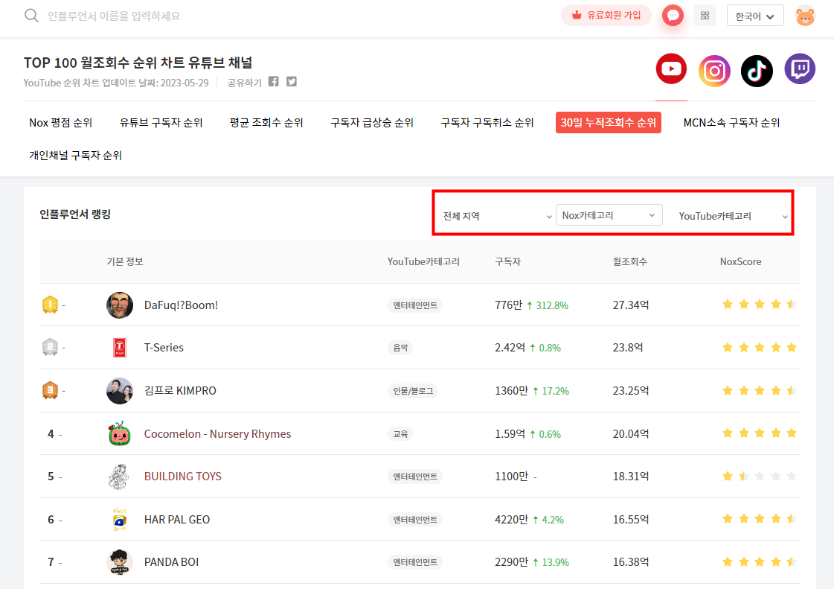Click the 월조회수 column header
834x589 pixels.
(x=629, y=261)
